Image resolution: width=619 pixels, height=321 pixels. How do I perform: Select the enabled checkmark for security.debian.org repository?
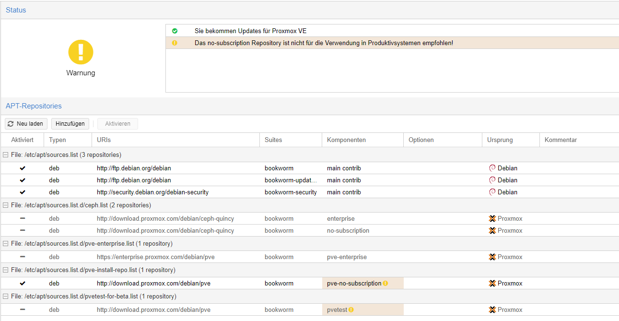tap(23, 192)
